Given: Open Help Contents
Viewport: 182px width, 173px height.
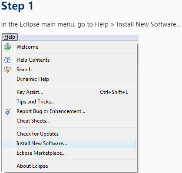Looking at the screenshot, I should click(x=69, y=60).
